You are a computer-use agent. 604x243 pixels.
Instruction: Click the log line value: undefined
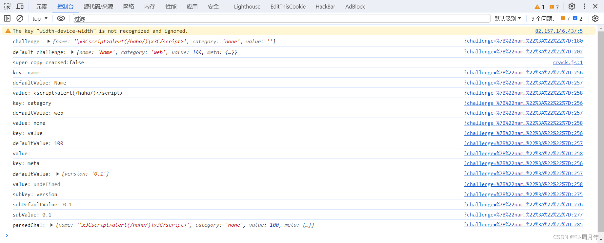coord(36,184)
